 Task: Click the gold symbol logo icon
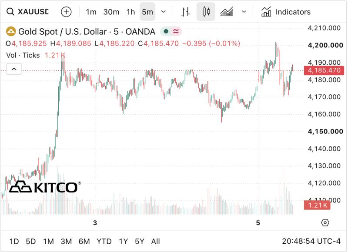(11, 31)
